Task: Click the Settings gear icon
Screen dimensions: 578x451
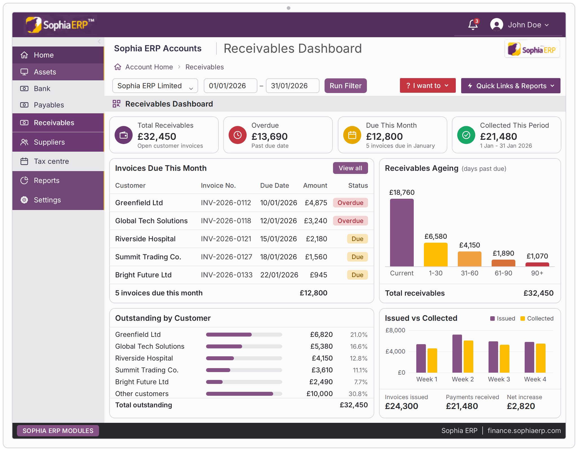Action: (24, 200)
